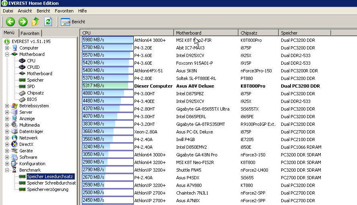Open the Hilfe menu
The width and height of the screenshot is (357, 205).
point(83,11)
